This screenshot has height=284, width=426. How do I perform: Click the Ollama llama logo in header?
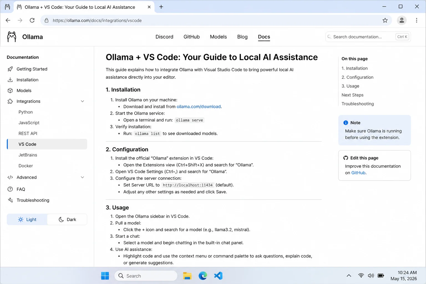[12, 37]
